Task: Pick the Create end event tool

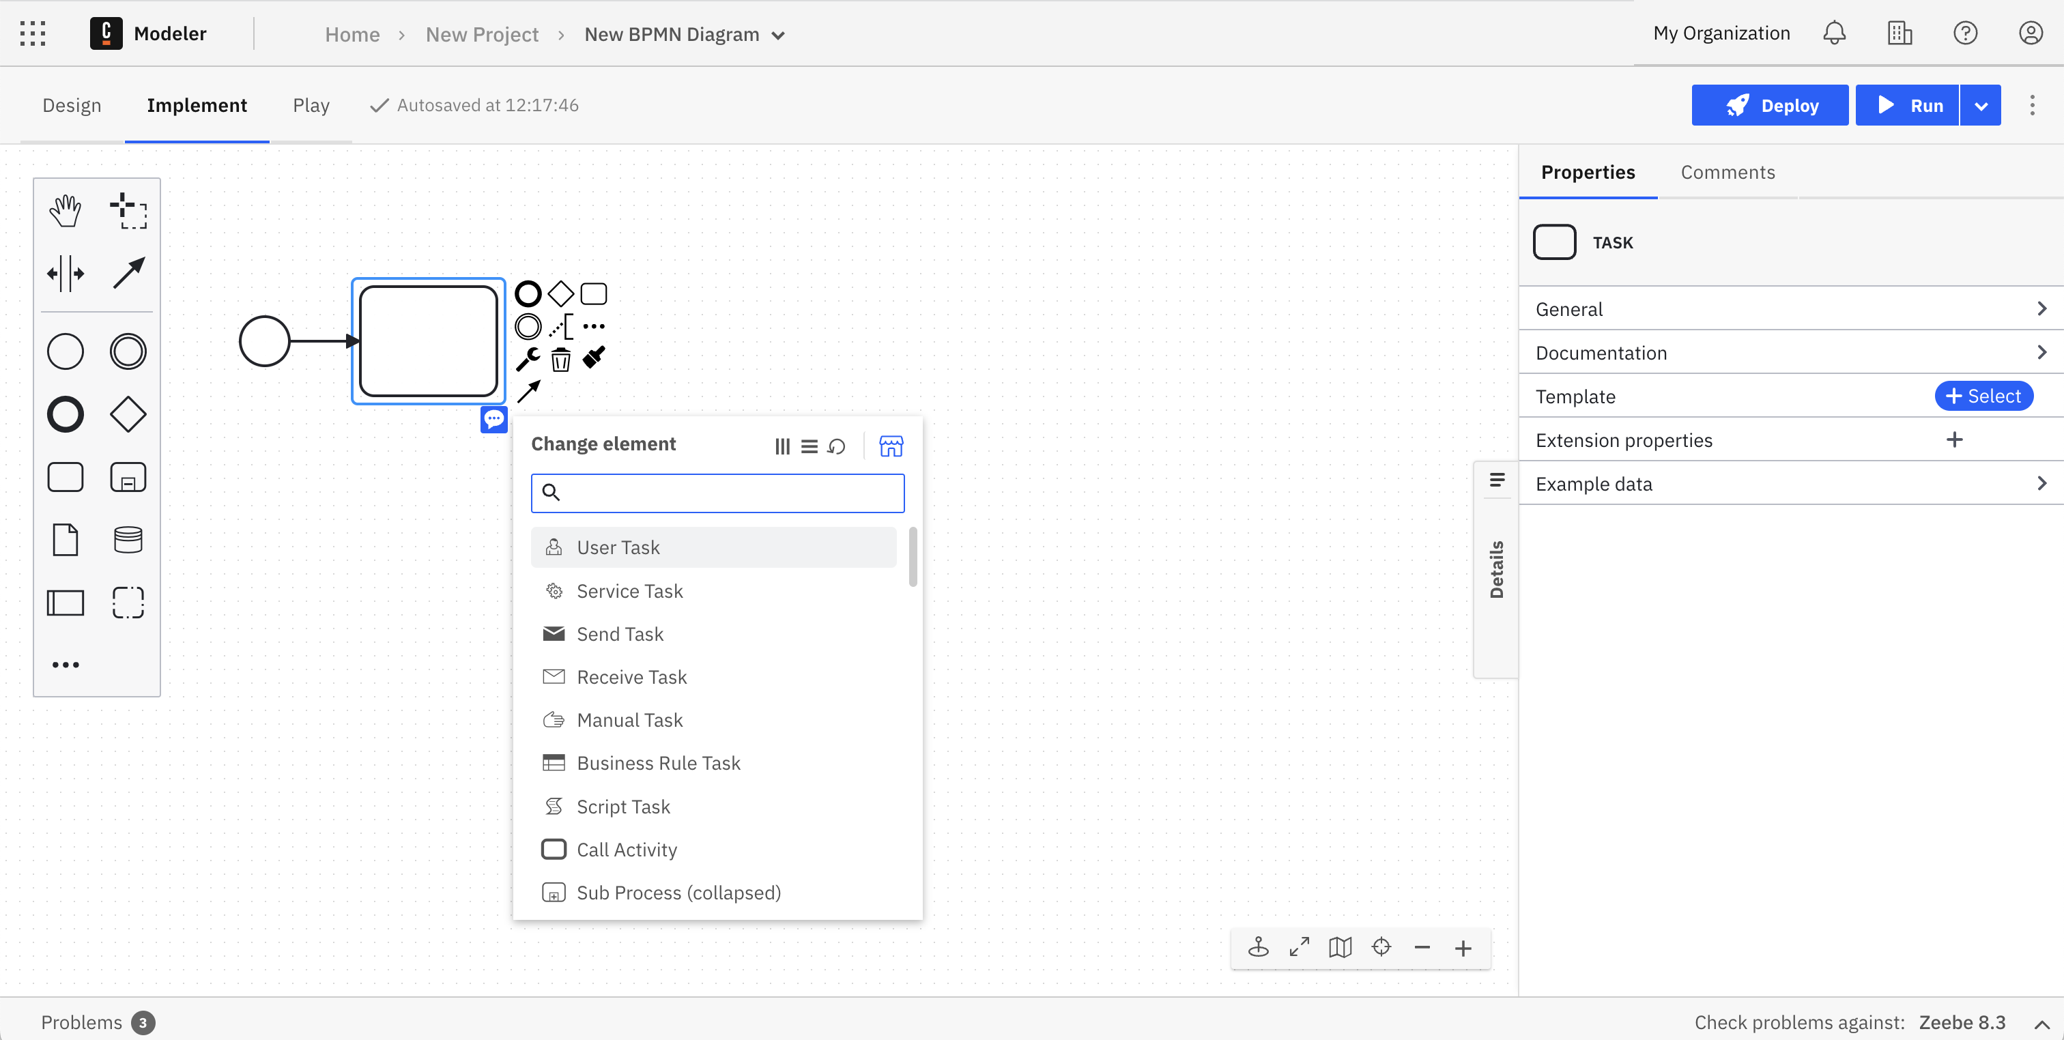Action: [65, 414]
